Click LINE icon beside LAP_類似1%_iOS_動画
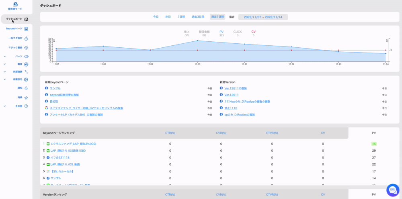This screenshot has height=199, width=402. click(48, 164)
